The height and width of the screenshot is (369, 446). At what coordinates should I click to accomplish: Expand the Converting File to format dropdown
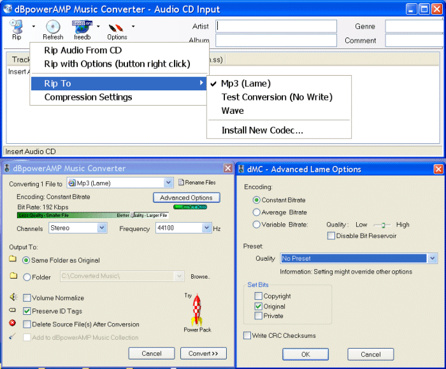[x=168, y=183]
